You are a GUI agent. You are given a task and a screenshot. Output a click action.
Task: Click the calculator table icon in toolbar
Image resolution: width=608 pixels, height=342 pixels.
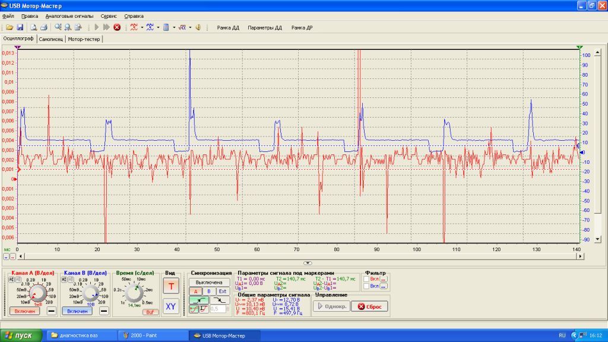[x=166, y=27]
